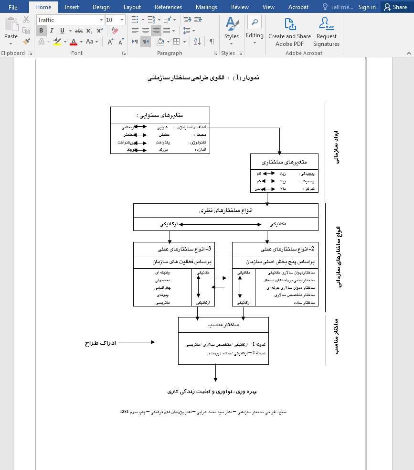
Task: Toggle Show/Hide paragraph marks
Action: click(x=211, y=42)
